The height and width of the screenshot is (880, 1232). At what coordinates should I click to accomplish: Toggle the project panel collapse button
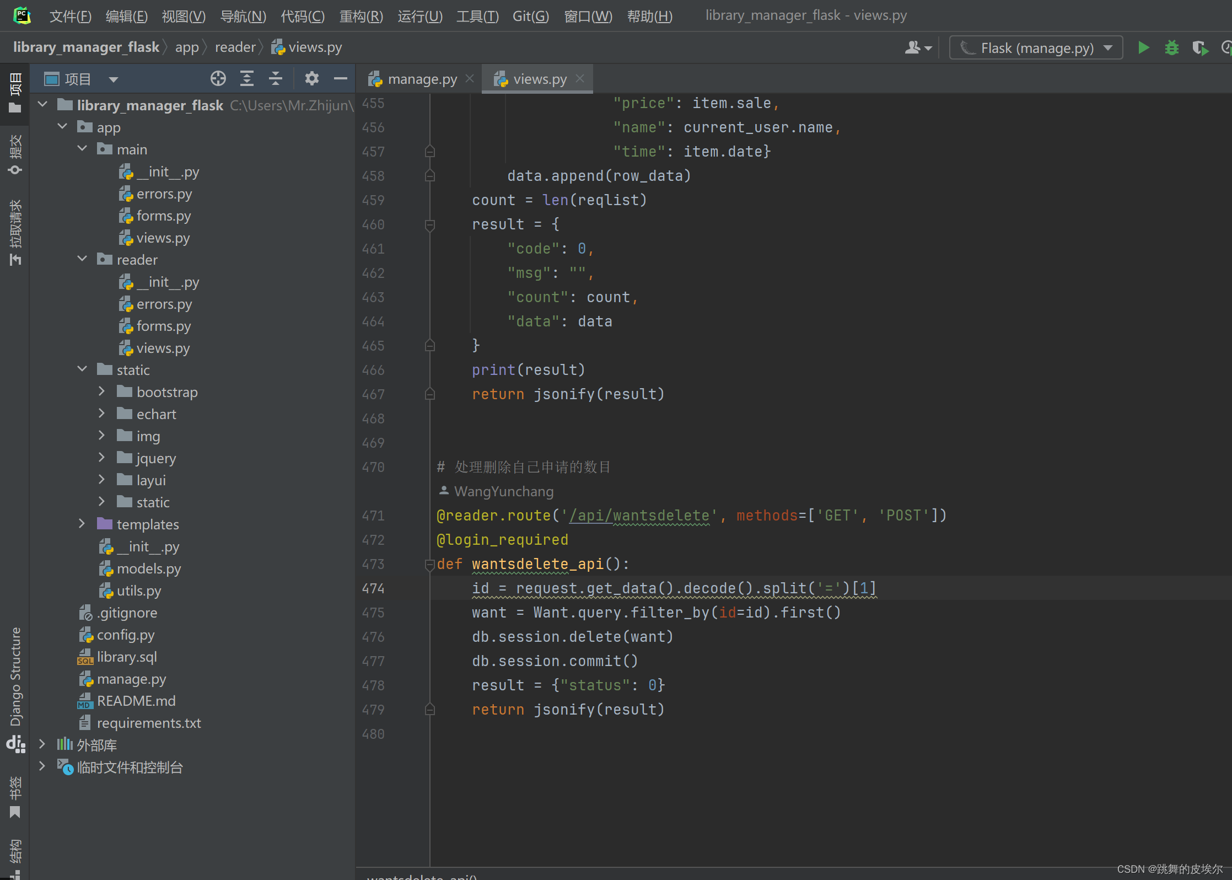tap(340, 78)
